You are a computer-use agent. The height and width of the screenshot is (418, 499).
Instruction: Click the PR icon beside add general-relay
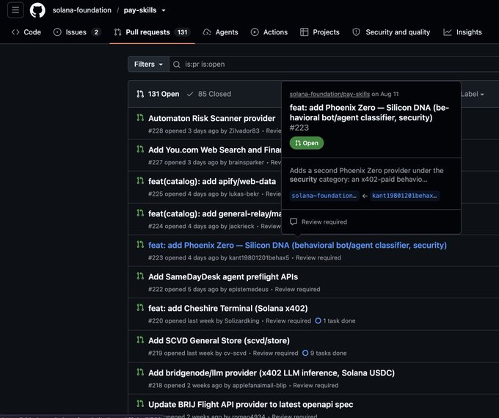[140, 213]
